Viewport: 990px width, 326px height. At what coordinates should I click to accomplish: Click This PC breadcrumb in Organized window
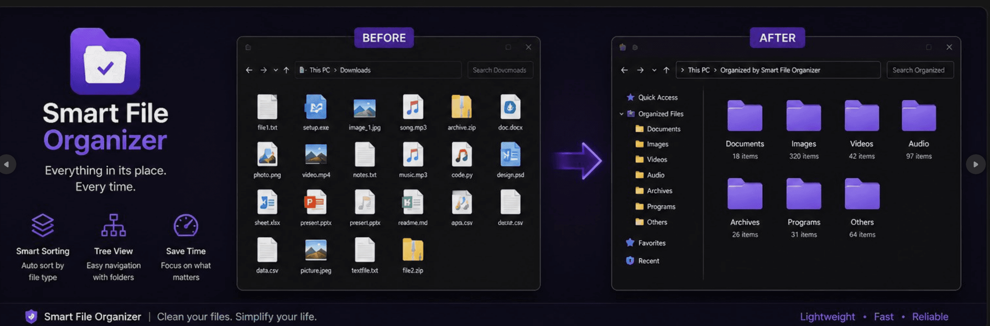698,70
